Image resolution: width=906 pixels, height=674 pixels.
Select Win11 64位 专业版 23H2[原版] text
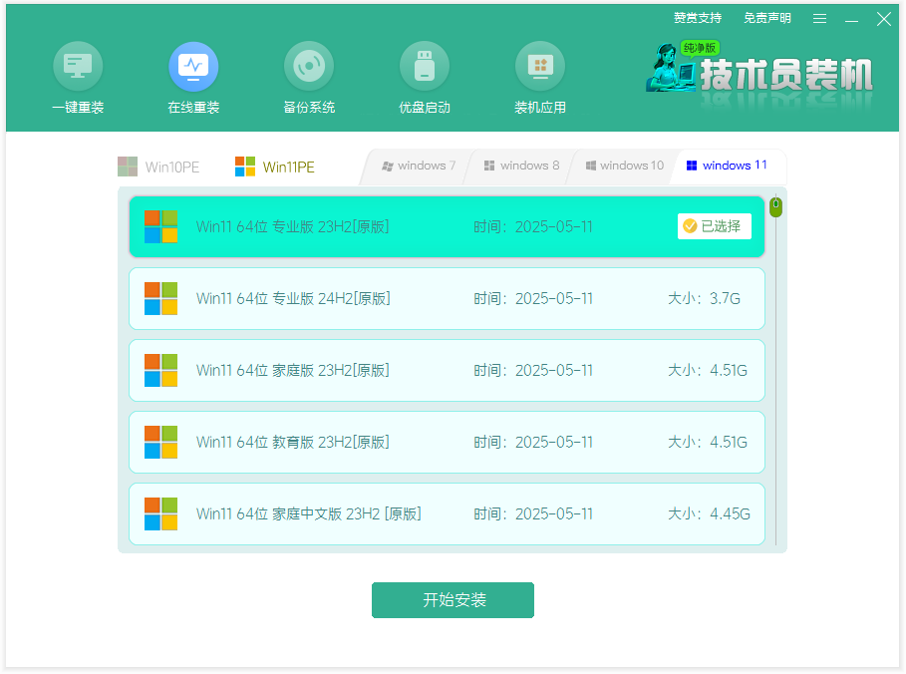click(292, 226)
